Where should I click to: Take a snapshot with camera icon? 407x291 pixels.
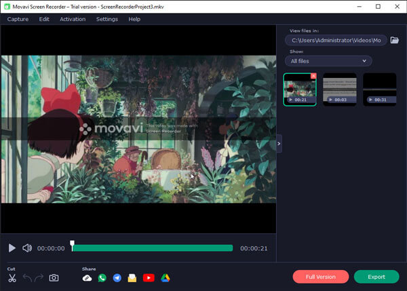54,278
